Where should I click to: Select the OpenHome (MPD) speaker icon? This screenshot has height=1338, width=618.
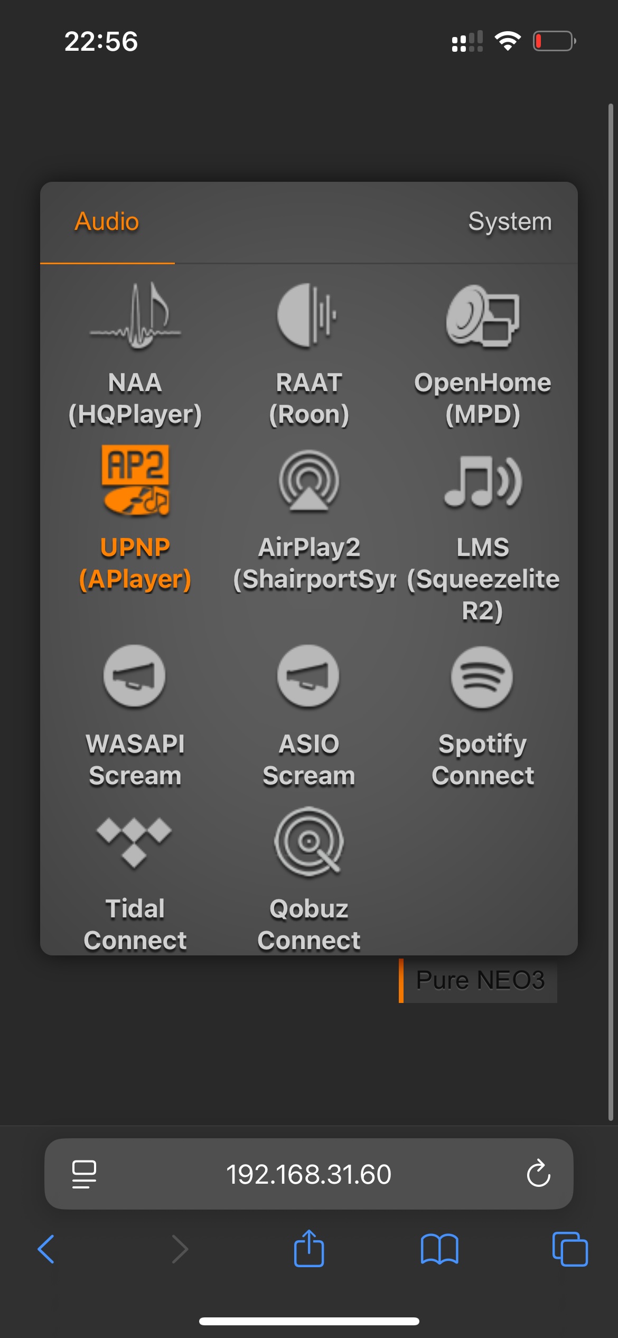(483, 315)
